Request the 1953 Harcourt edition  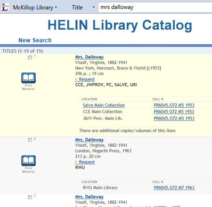(x=87, y=79)
